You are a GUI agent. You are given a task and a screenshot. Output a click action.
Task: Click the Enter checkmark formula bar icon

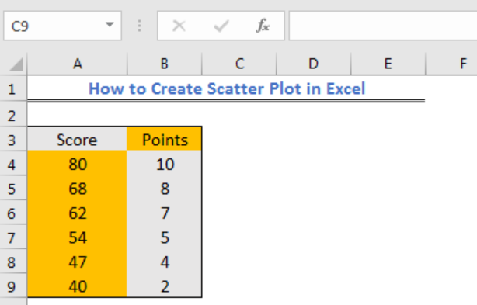pos(221,26)
